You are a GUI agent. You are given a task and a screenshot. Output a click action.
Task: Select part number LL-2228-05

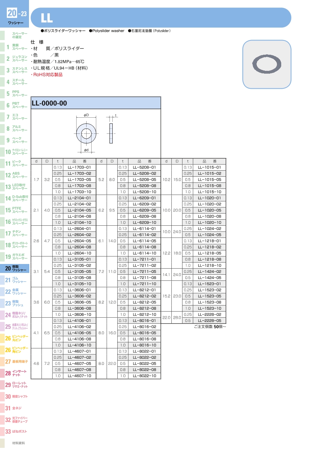pos(209,321)
